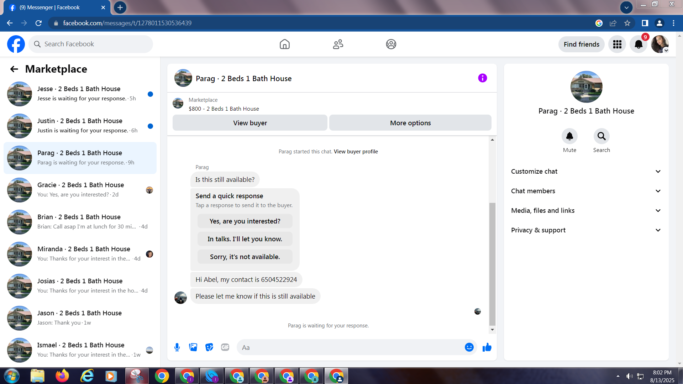This screenshot has height=384, width=683.
Task: Launch Firefox from the taskbar
Action: pyautogui.click(x=62, y=376)
